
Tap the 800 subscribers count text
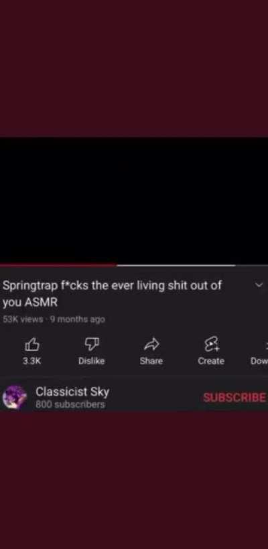pyautogui.click(x=70, y=404)
